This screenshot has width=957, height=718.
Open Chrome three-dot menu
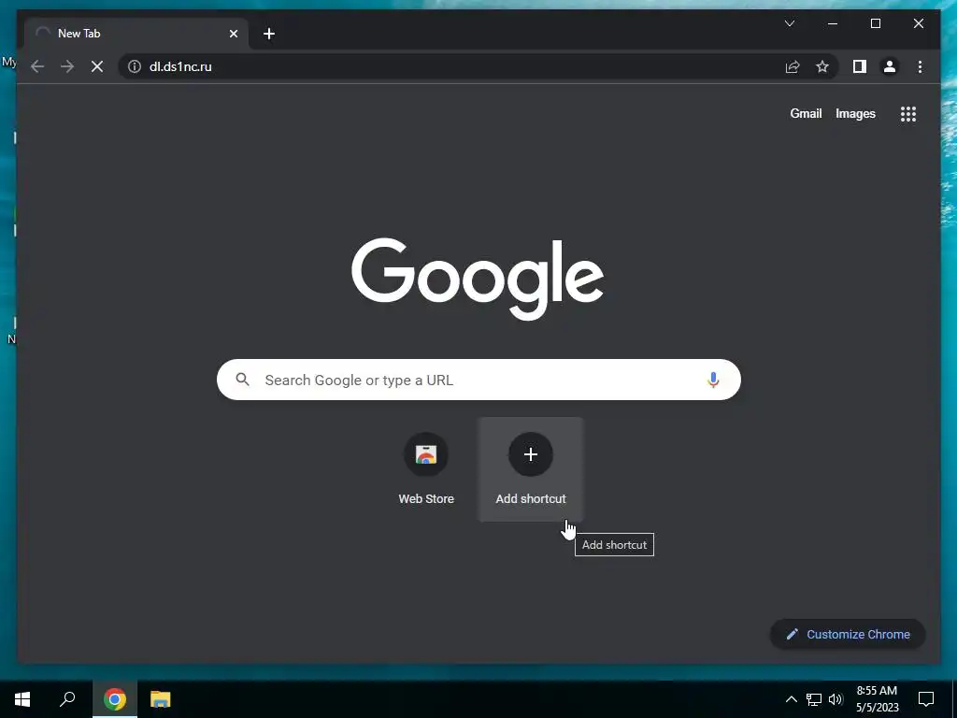[x=920, y=66]
